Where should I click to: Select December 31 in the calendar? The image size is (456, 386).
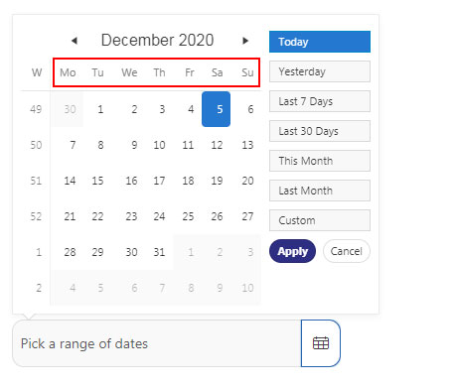[159, 252]
